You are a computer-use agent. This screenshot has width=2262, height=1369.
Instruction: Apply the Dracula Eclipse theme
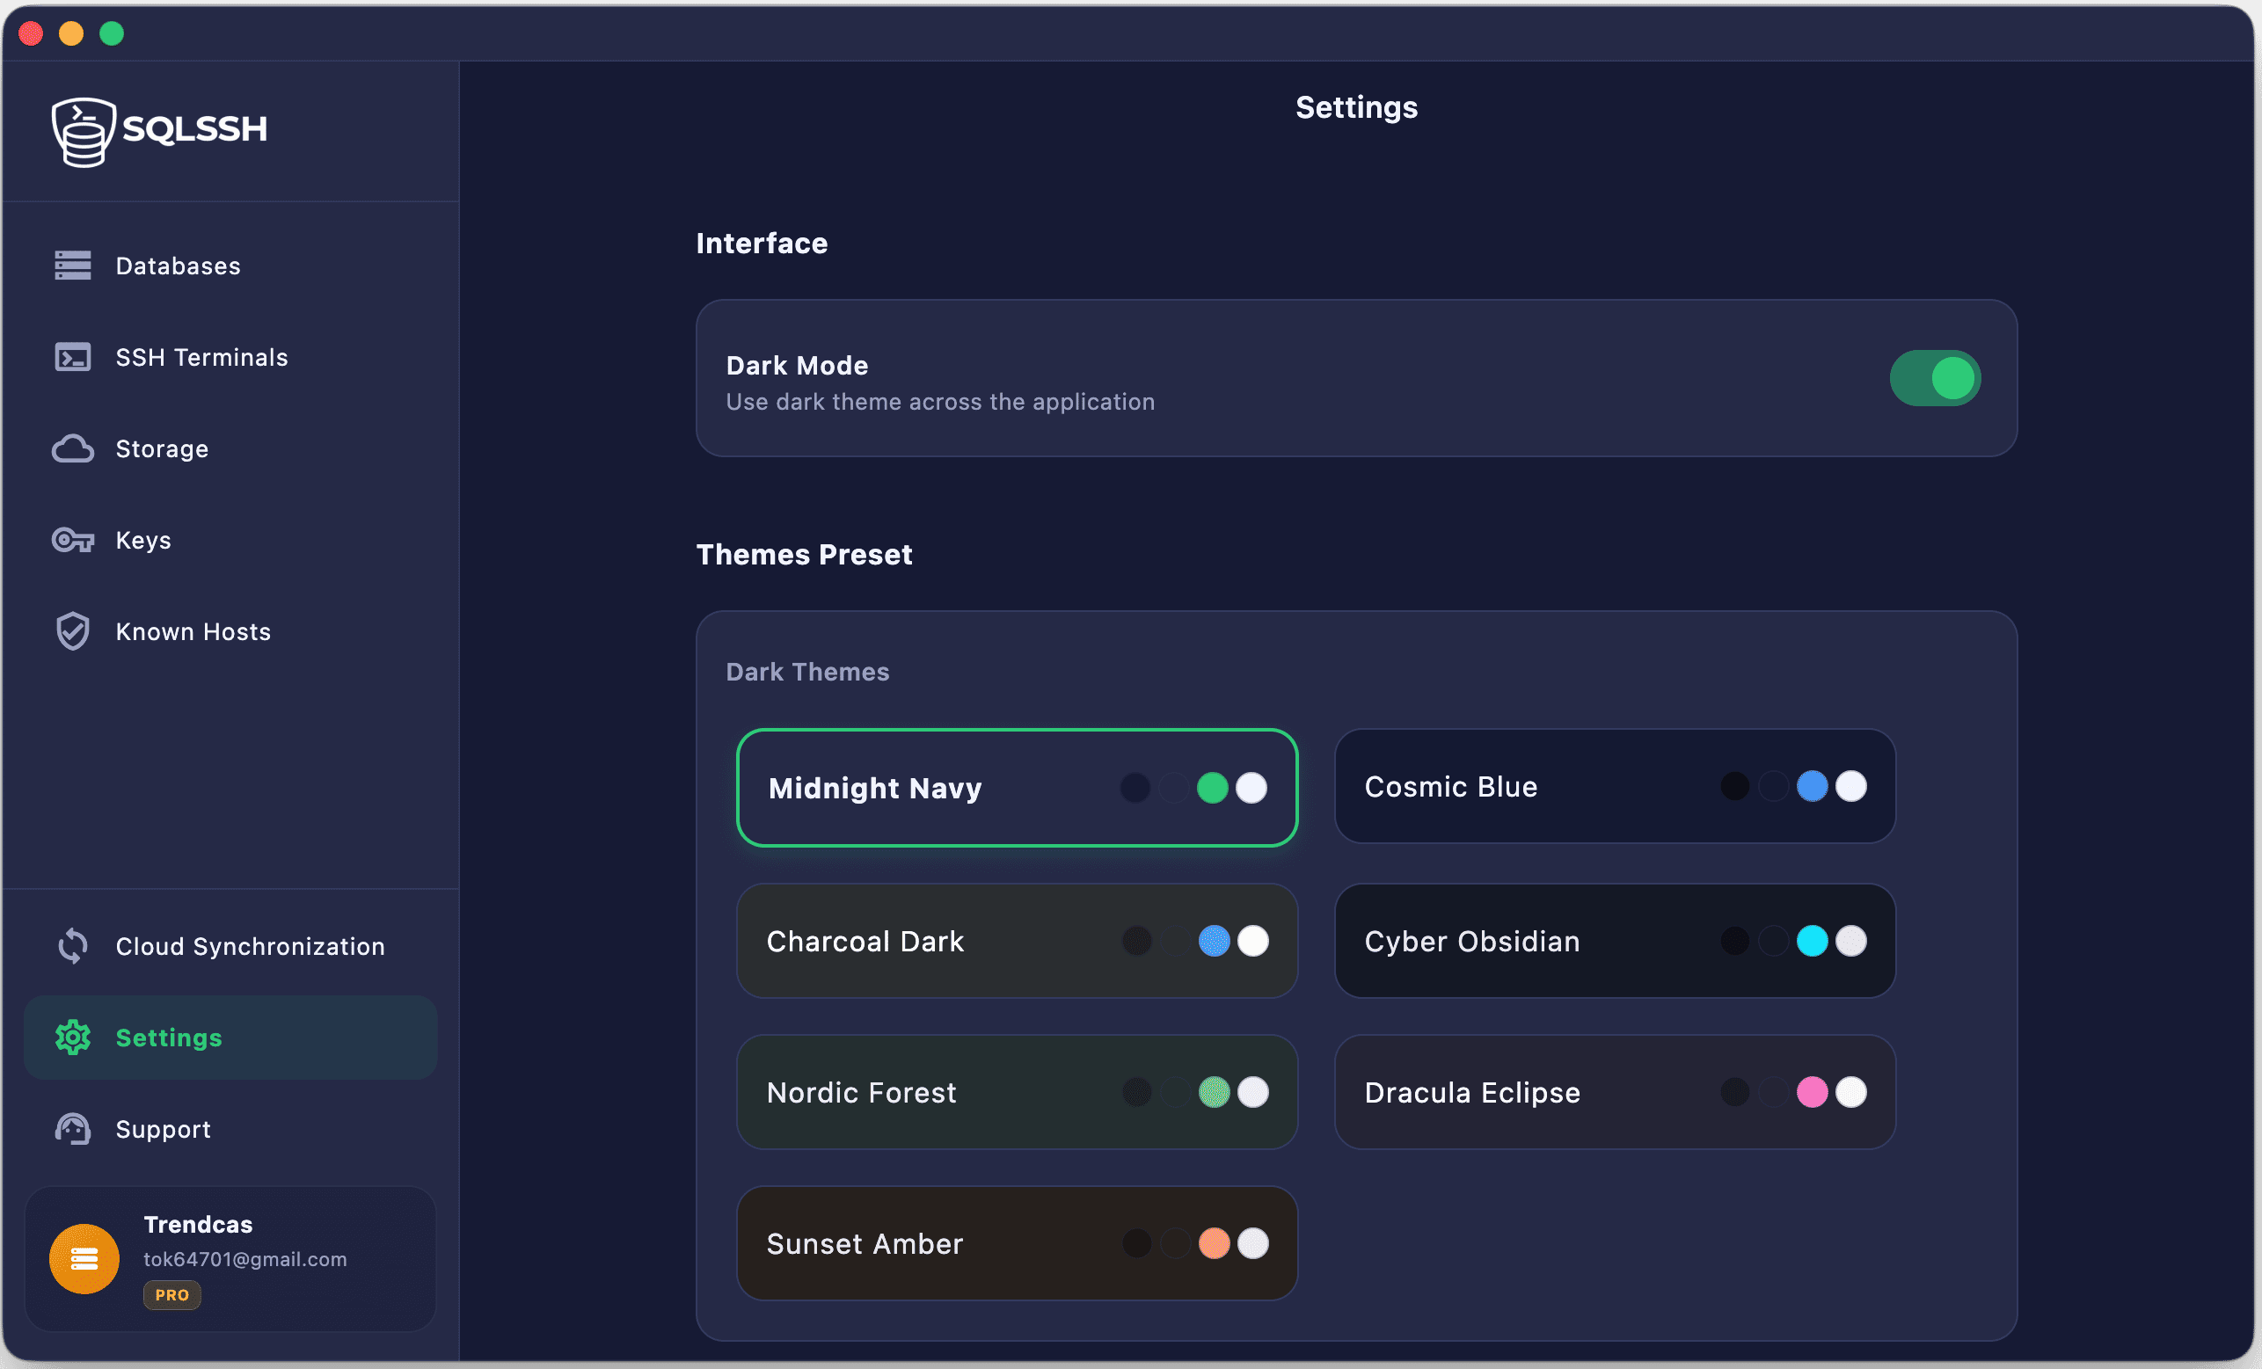(x=1615, y=1092)
